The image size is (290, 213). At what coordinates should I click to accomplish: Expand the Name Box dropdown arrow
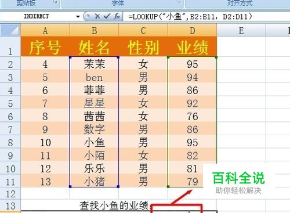(x=78, y=17)
